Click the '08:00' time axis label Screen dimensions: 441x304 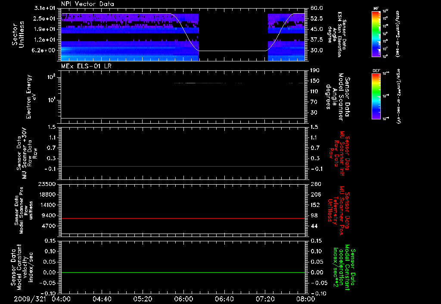[x=305, y=299]
